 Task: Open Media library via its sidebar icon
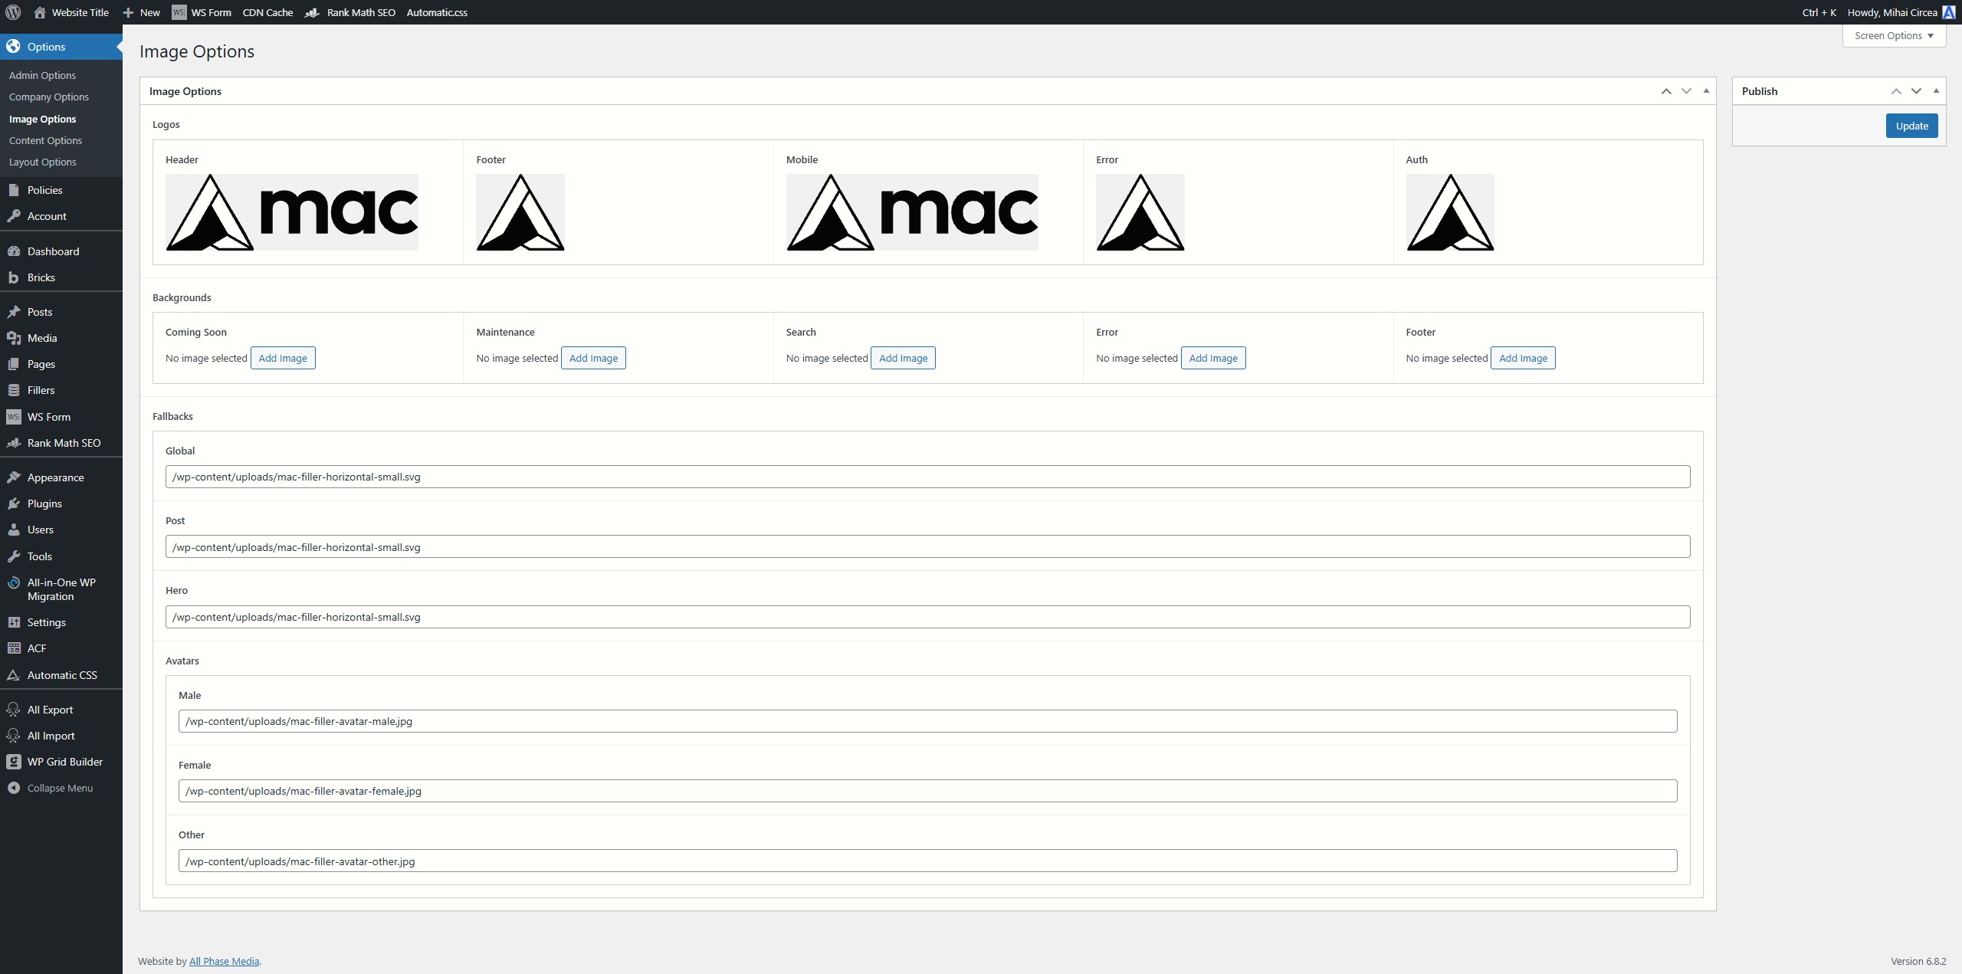pyautogui.click(x=14, y=338)
